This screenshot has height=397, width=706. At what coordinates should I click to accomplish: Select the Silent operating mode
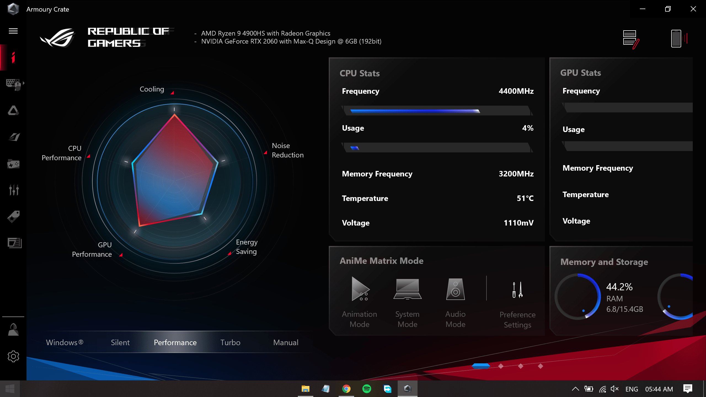click(120, 342)
